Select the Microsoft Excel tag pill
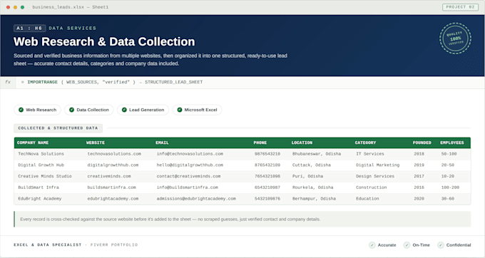 197,110
